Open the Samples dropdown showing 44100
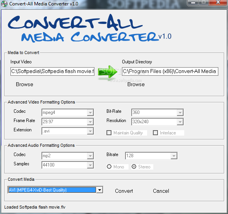228x214 pixels. [68, 165]
